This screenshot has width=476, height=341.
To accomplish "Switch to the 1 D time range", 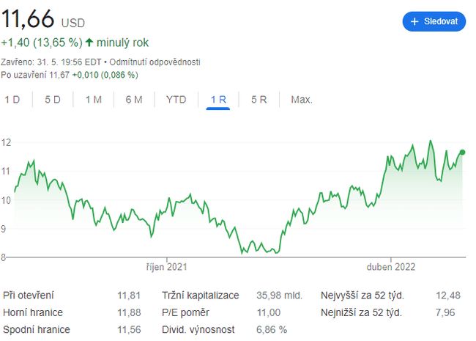I will [12, 99].
